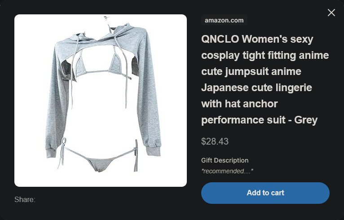The height and width of the screenshot is (220, 344).
Task: Click the "recommended...." description text
Action: click(x=227, y=171)
